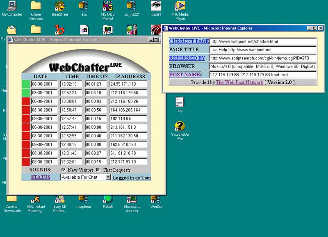Launch the WinZip desktop shortcut
The width and height of the screenshot is (328, 237).
point(156,202)
